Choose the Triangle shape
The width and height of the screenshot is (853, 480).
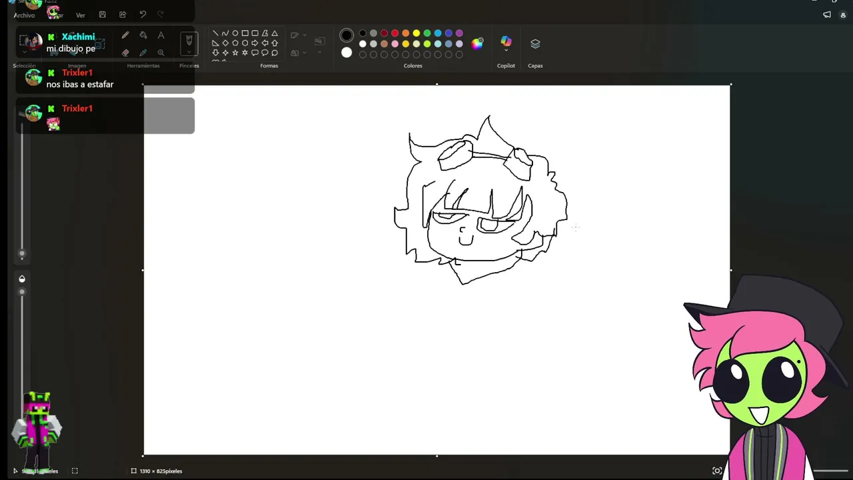[275, 33]
